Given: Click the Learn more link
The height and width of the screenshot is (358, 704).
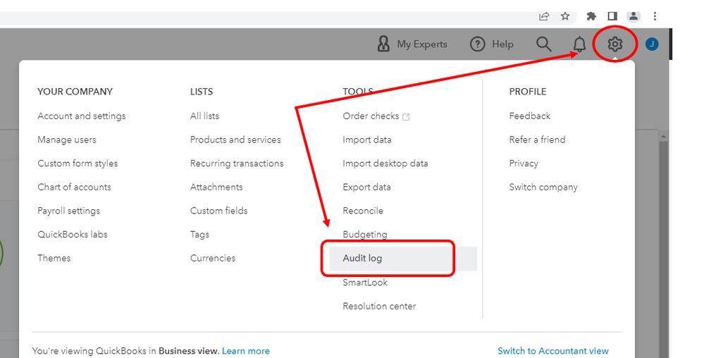Looking at the screenshot, I should click(x=246, y=351).
